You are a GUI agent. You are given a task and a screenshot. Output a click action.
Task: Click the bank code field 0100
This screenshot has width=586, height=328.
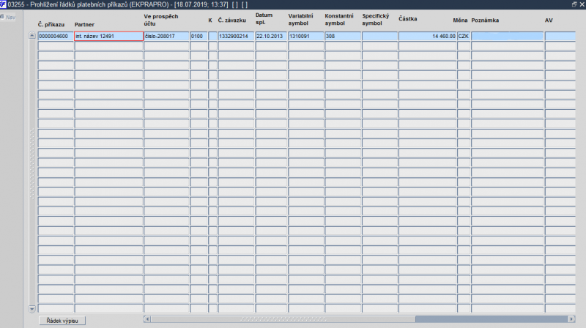coord(199,36)
